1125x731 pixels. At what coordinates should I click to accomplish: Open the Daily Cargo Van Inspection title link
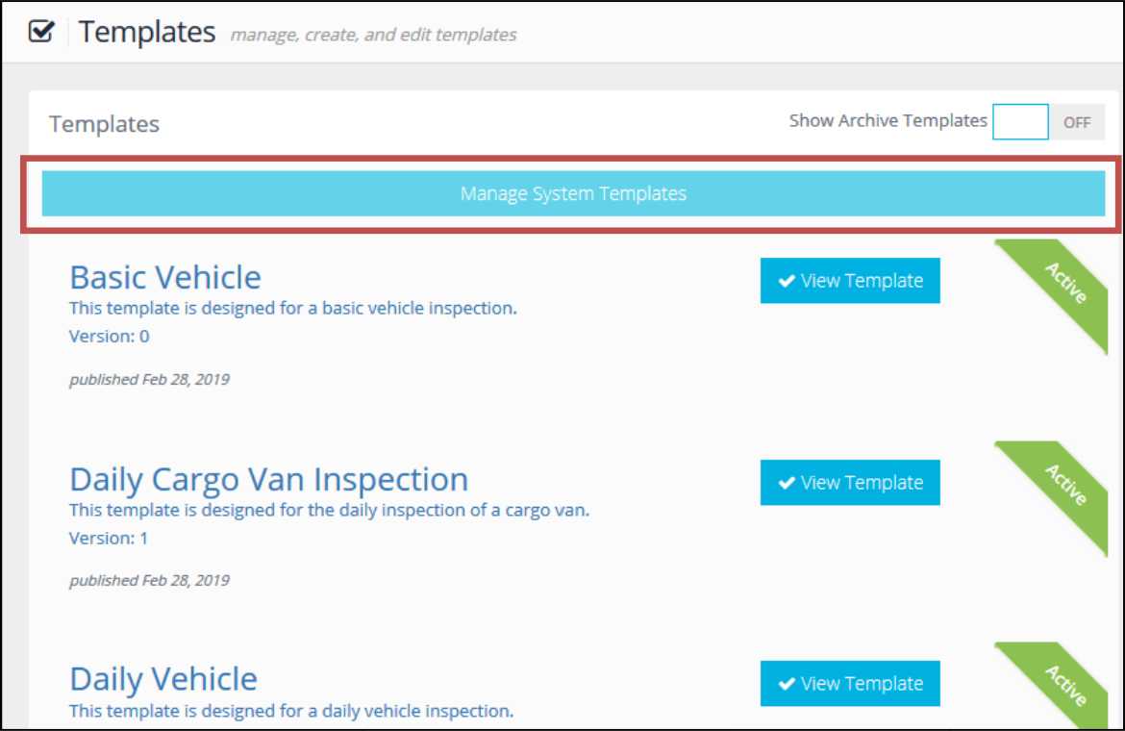click(x=269, y=479)
